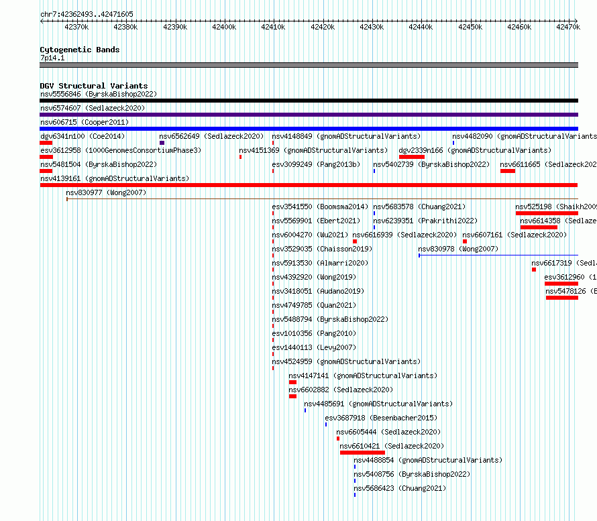Open the nsv4148849 gnomAD variant label
Screen dimensions: 597x521
click(346, 136)
